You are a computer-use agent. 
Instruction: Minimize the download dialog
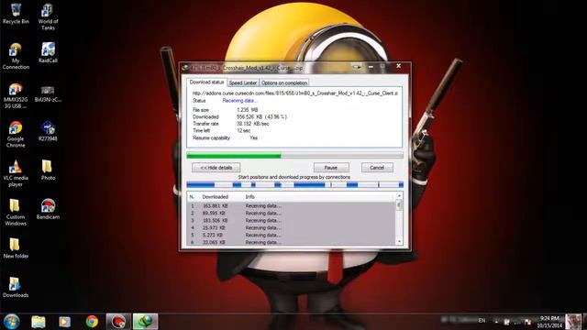371,67
